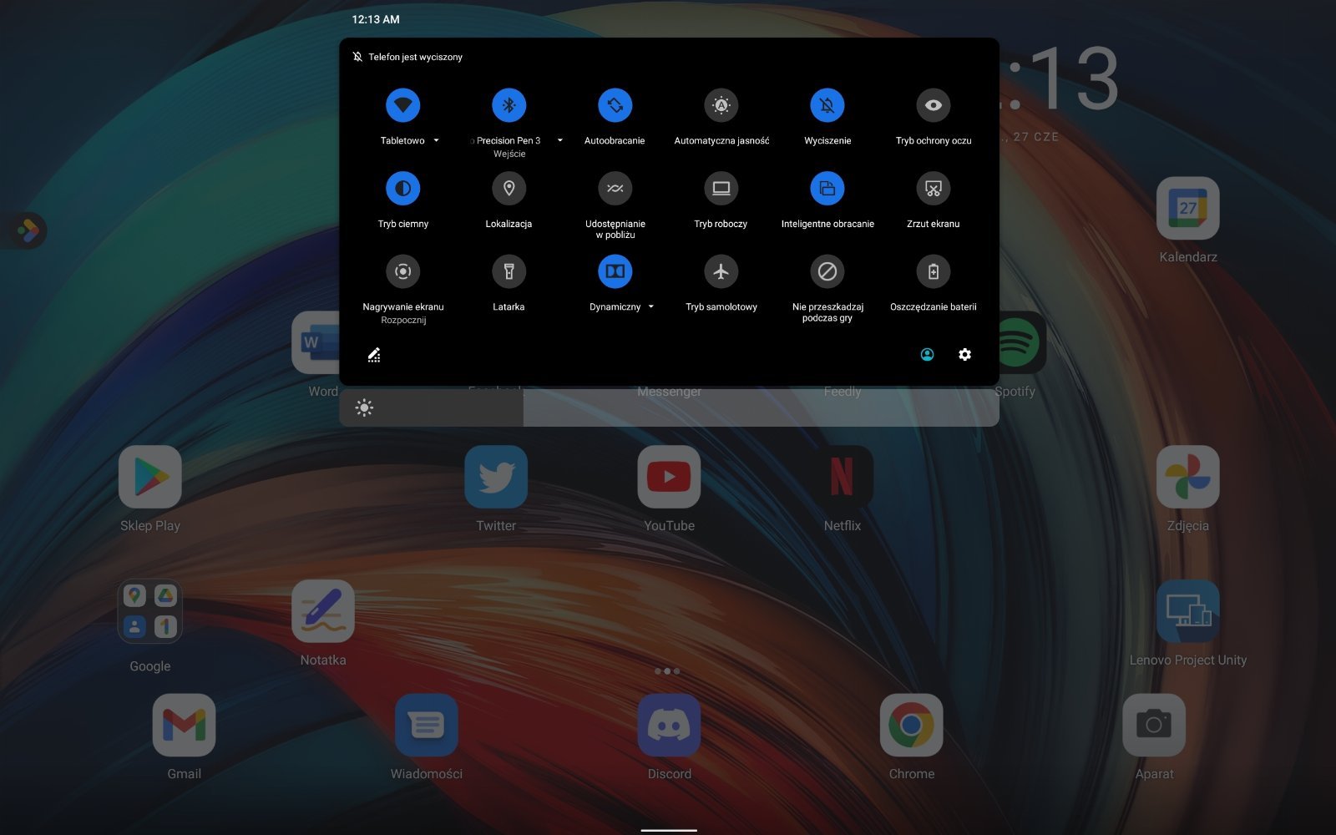Enable Tryb ochrony oczu eye protection
The image size is (1336, 835).
click(x=933, y=105)
